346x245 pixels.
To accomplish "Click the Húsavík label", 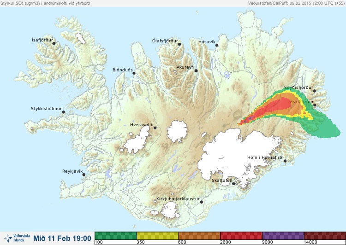I will (207, 42).
